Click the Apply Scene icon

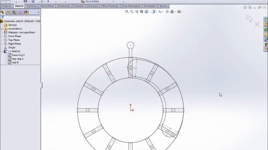tap(172, 12)
